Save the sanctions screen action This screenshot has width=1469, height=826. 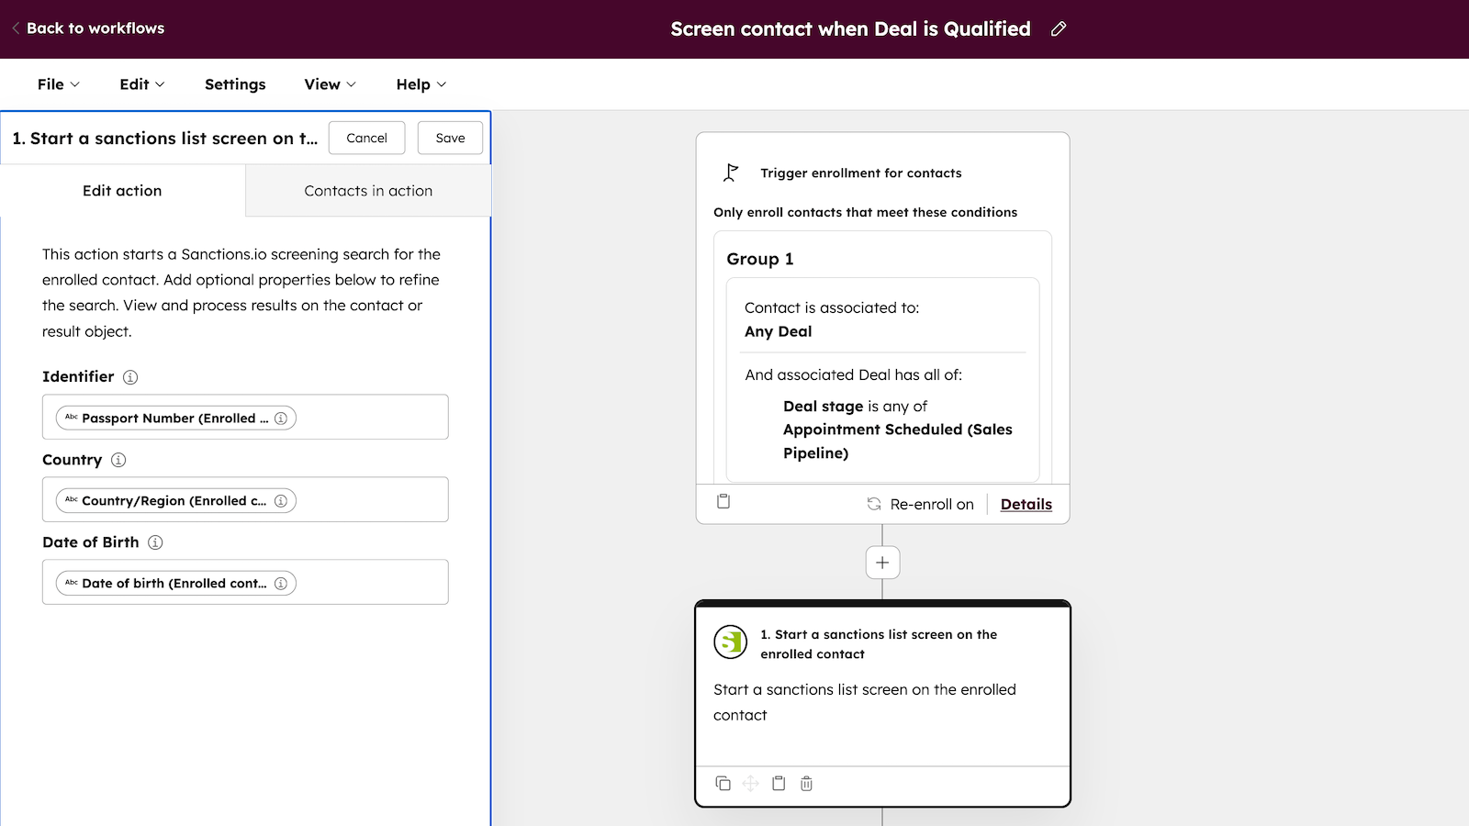coord(449,138)
